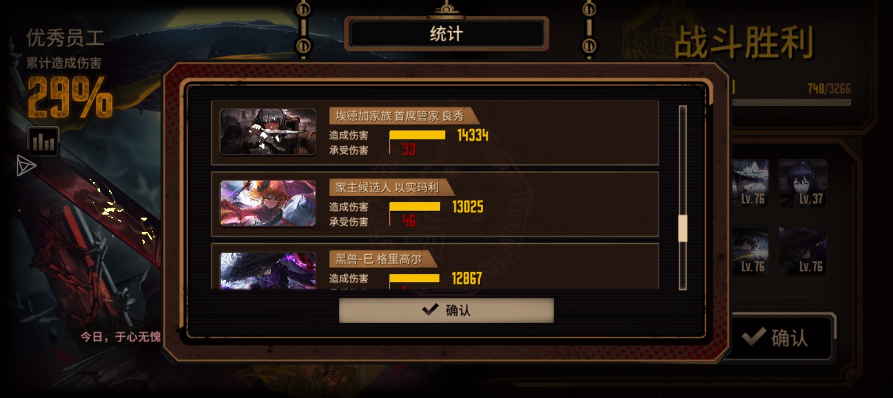Image resolution: width=893 pixels, height=398 pixels.
Task: Click the 战斗胜利 victory banner
Action: click(x=744, y=43)
